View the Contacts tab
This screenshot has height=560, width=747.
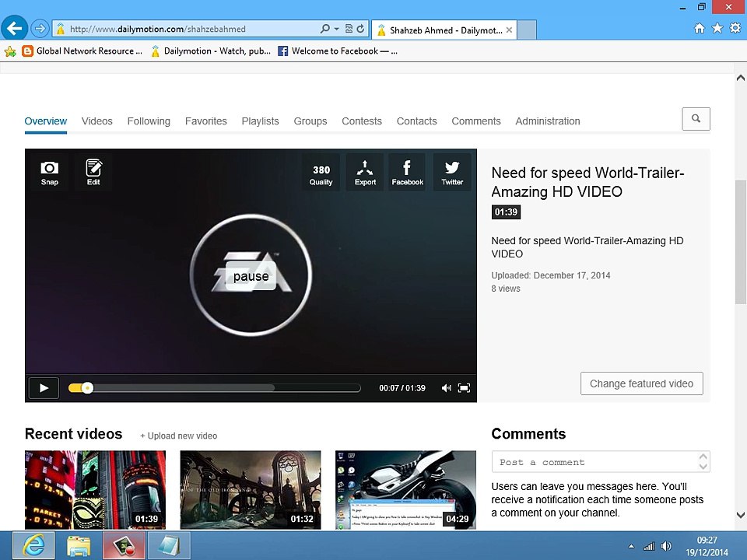(x=417, y=121)
